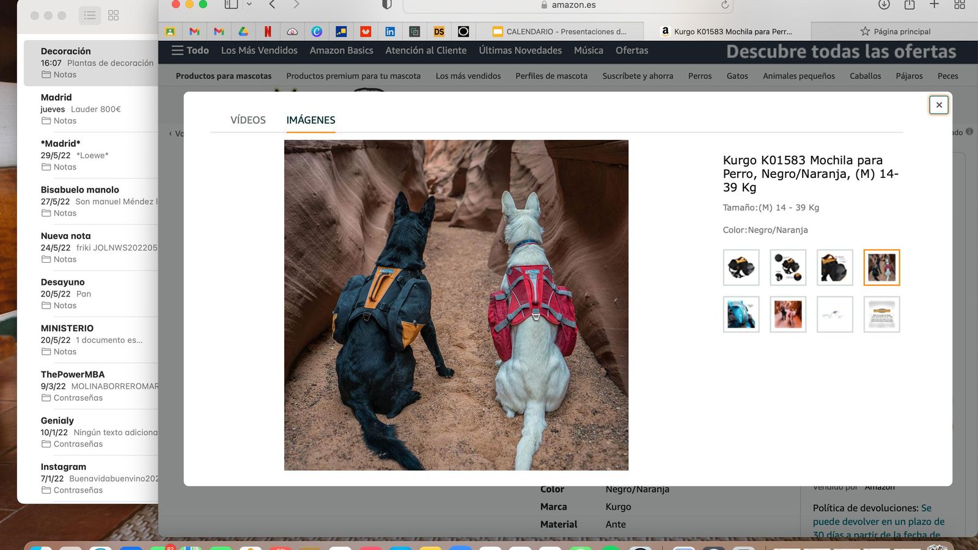Image resolution: width=978 pixels, height=550 pixels.
Task: Close the image gallery popup
Action: [939, 105]
